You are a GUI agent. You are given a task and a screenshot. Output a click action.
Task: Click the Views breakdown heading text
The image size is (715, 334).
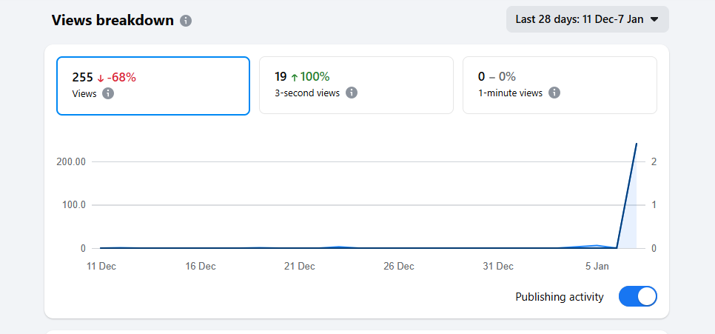click(x=113, y=20)
